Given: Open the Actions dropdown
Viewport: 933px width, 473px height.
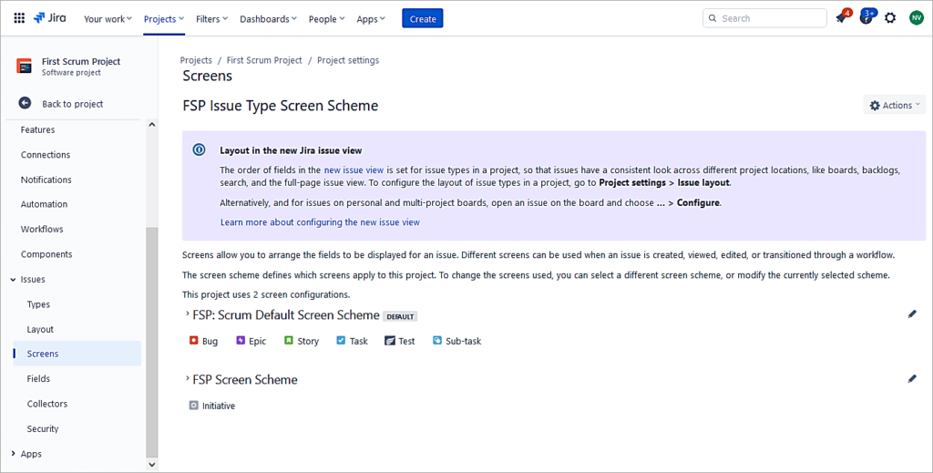Looking at the screenshot, I should tap(895, 105).
